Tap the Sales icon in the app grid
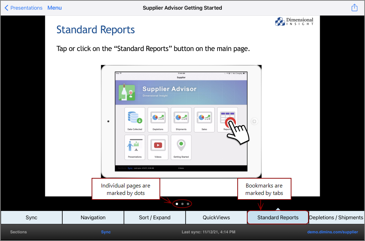365x241 pixels. pyautogui.click(x=204, y=120)
